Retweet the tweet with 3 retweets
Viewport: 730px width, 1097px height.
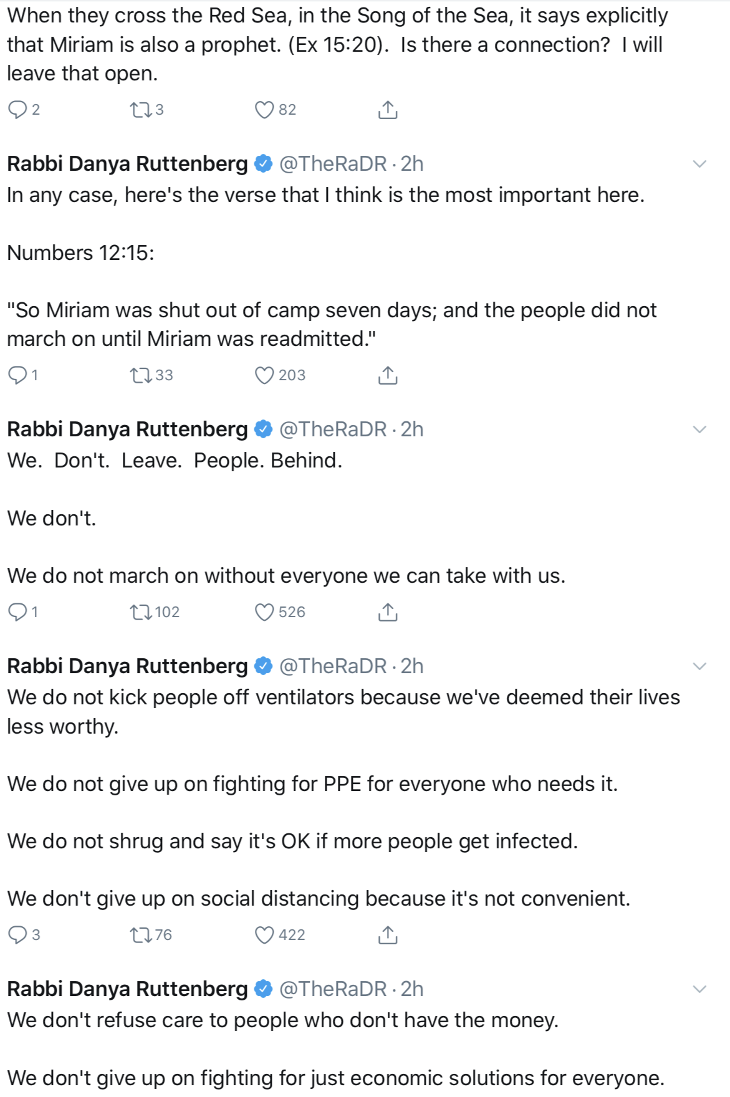140,110
